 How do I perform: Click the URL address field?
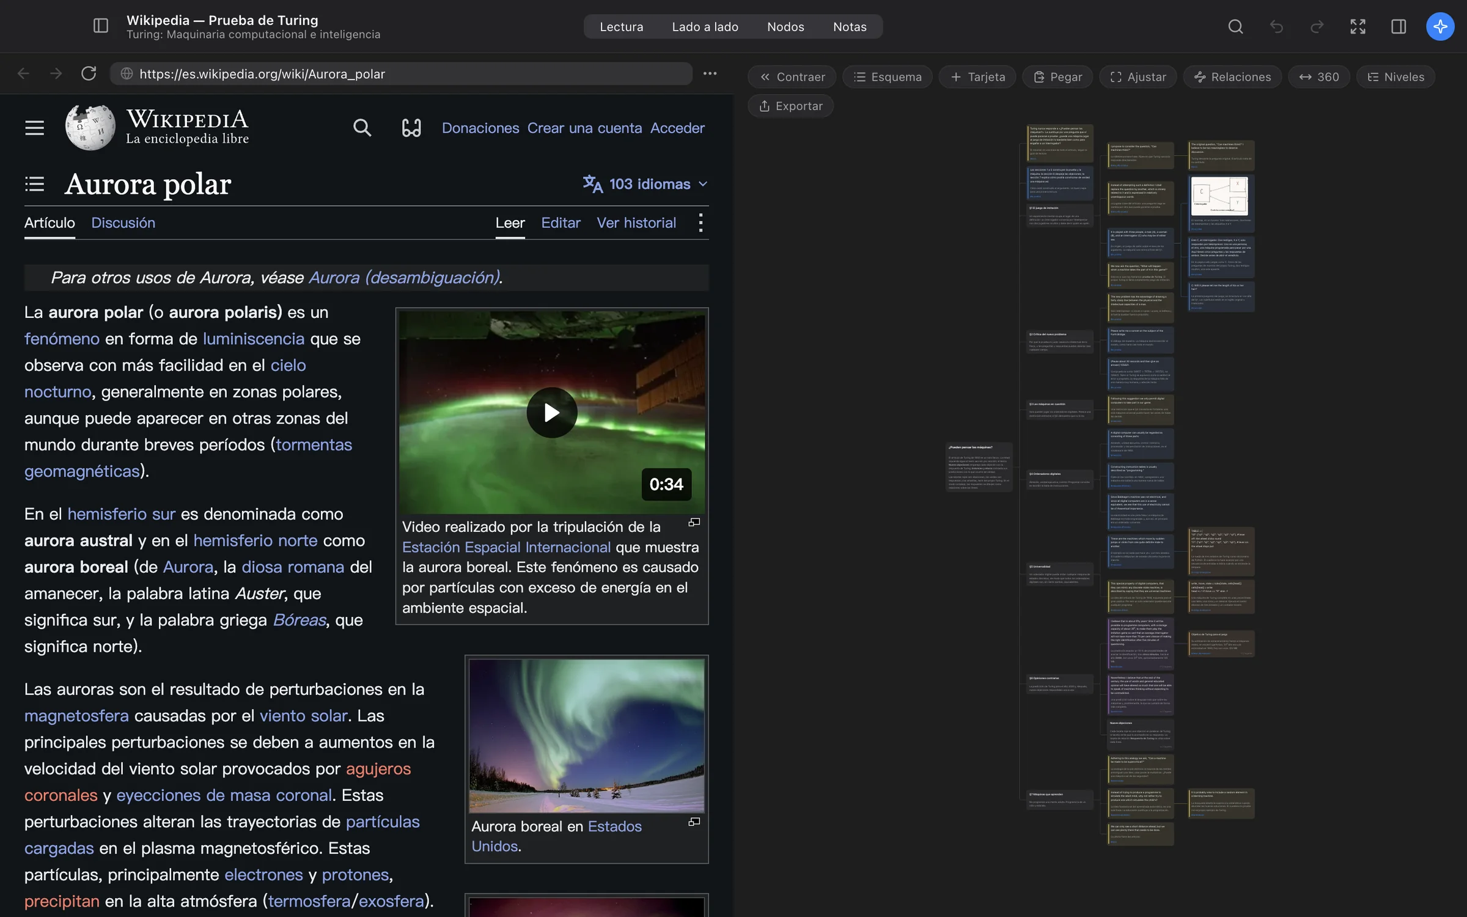[400, 73]
